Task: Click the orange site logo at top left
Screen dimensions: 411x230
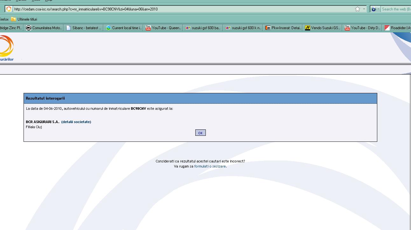Action: coord(6,46)
